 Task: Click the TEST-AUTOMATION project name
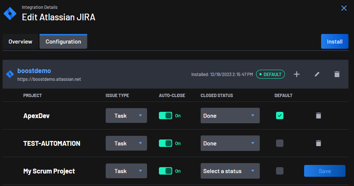tap(52, 144)
